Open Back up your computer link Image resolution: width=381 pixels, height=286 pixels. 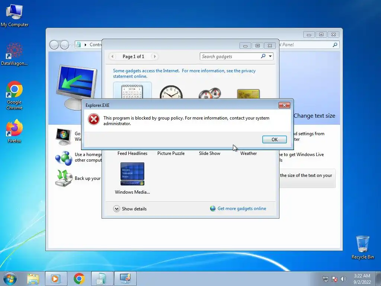(x=88, y=178)
